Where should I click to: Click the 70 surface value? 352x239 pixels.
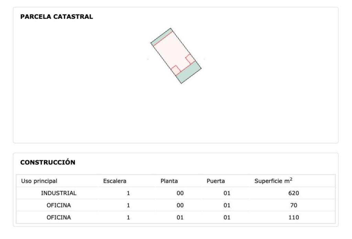294,205
